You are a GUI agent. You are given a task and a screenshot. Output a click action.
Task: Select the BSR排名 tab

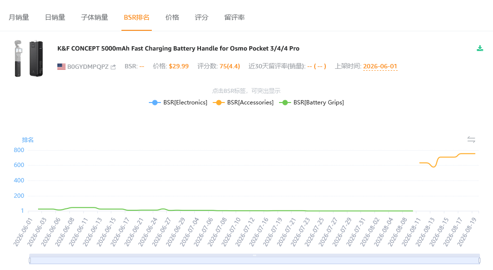coord(136,17)
